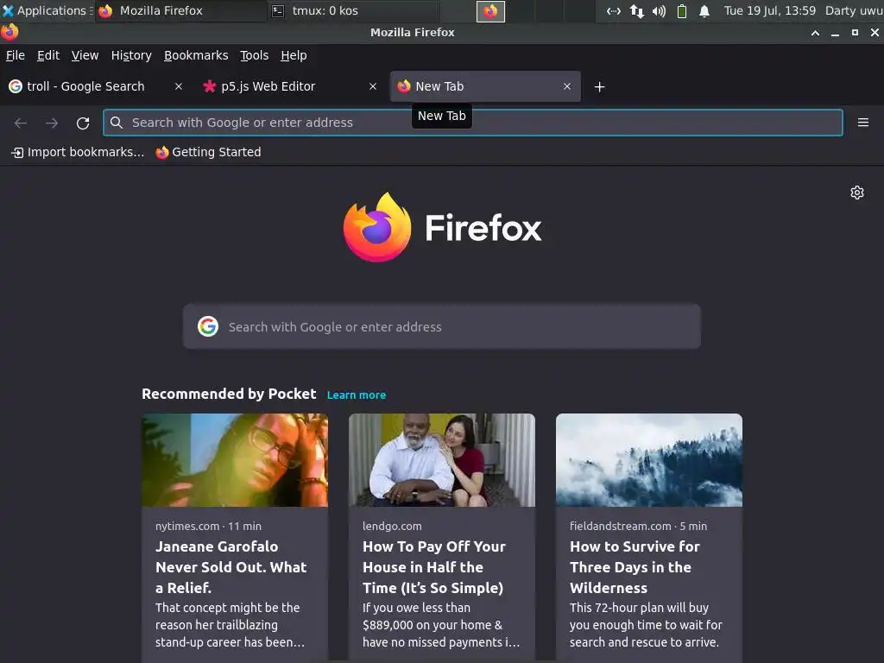The height and width of the screenshot is (663, 884).
Task: Open the foggy forest wilderness thumbnail
Action: [649, 460]
